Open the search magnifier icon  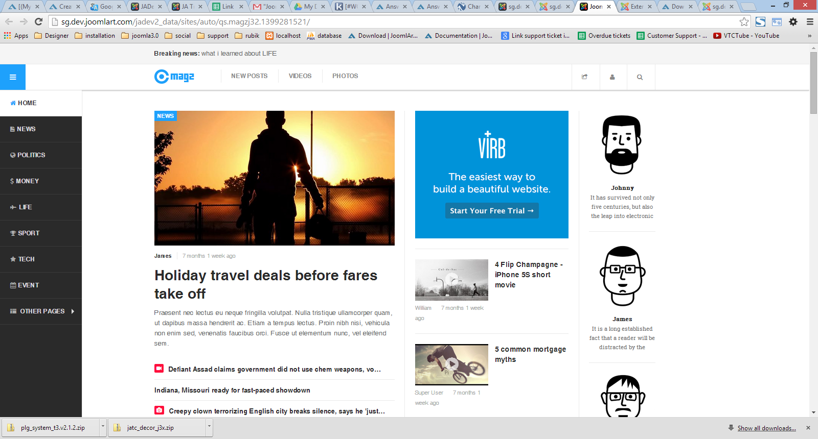[x=640, y=77]
